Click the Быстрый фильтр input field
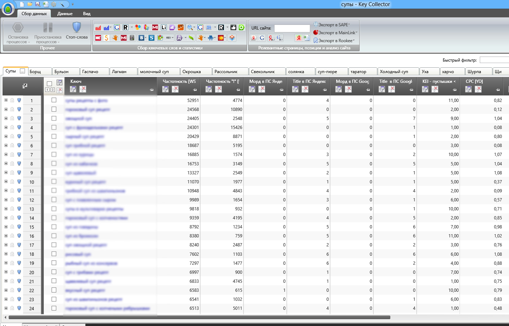Screen dimensions: 509x326 [494, 60]
